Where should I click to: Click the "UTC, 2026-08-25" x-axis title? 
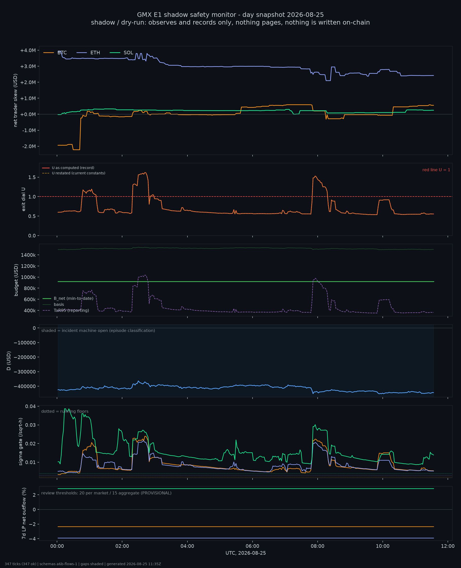click(246, 553)
